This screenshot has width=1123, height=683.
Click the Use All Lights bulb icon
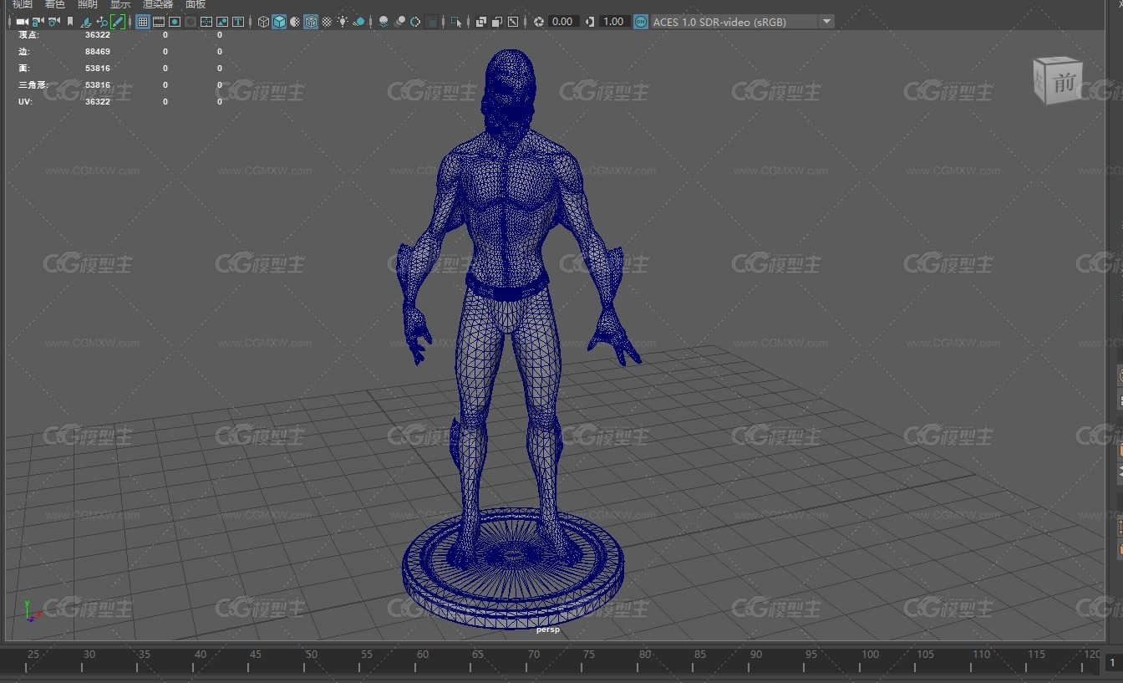point(343,22)
